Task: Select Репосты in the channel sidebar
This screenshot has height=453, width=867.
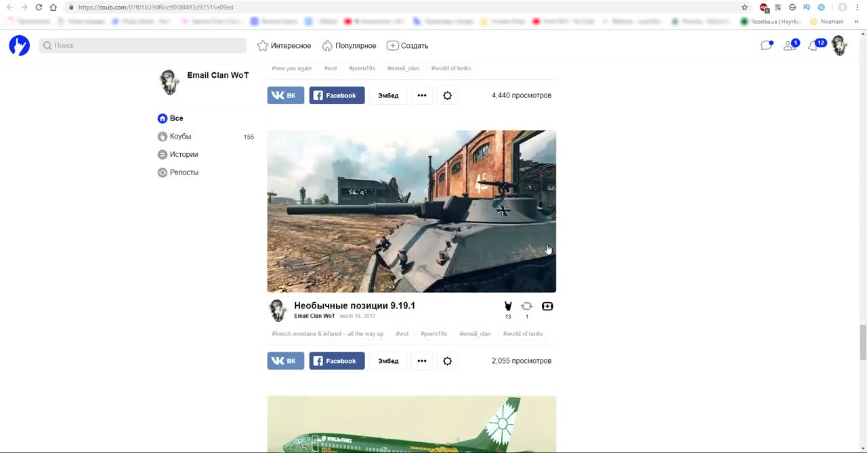Action: (184, 172)
